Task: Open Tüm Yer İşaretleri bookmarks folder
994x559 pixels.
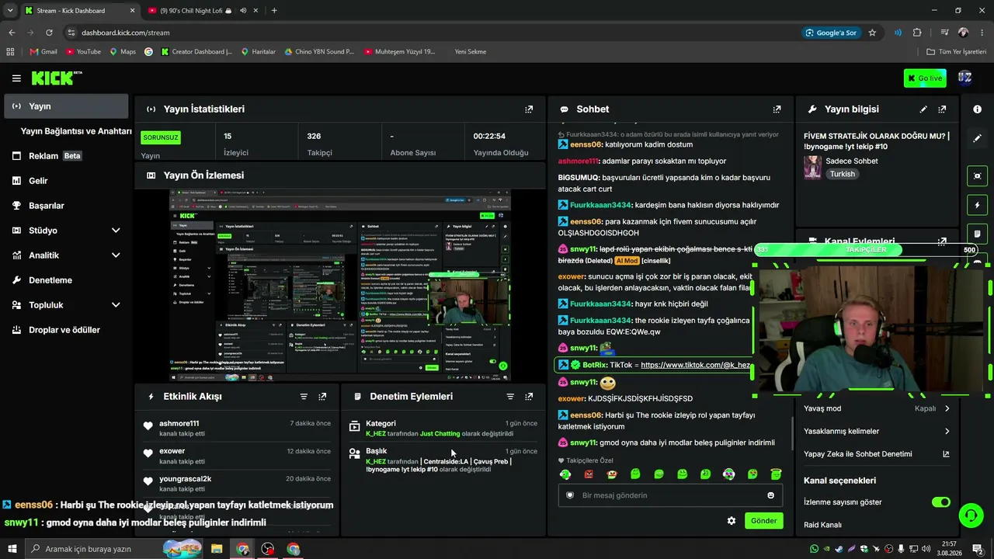Action: coord(957,52)
